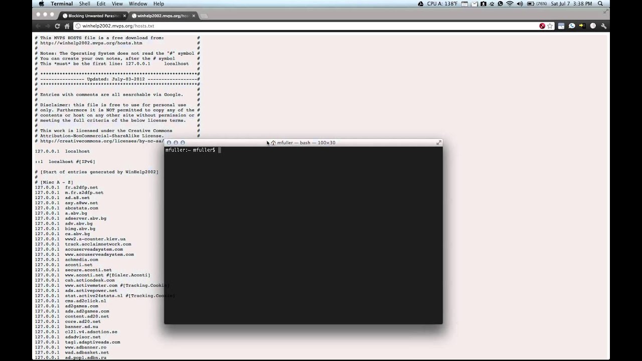Click the chat bubble browser extension icon

572,26
